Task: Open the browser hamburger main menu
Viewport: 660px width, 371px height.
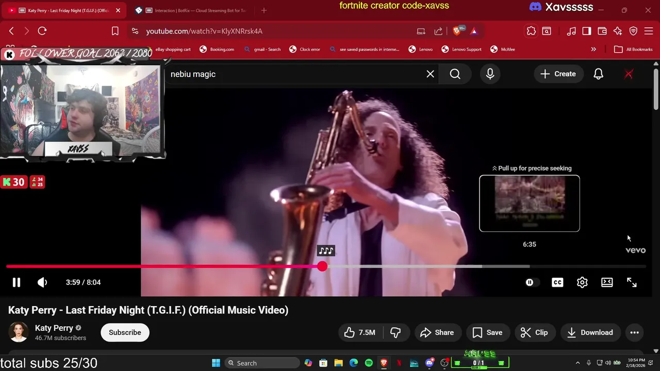Action: pos(649,31)
